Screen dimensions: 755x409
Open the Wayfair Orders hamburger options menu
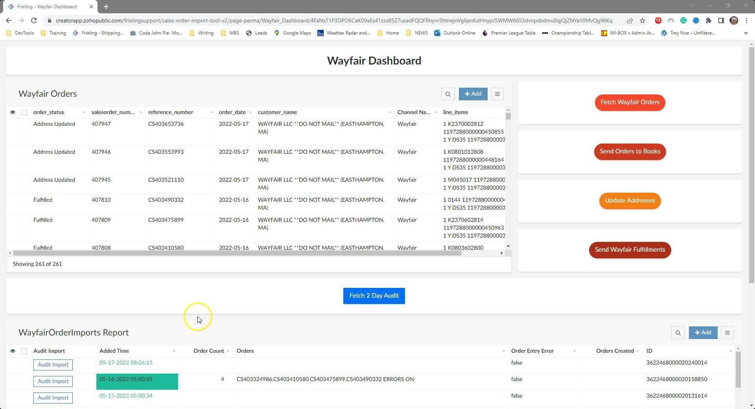click(x=497, y=94)
